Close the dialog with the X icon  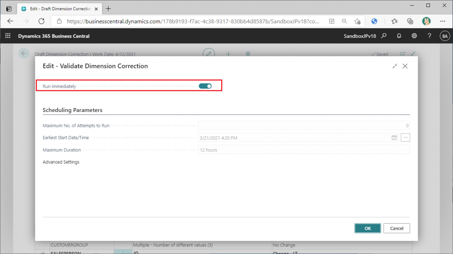coord(405,66)
